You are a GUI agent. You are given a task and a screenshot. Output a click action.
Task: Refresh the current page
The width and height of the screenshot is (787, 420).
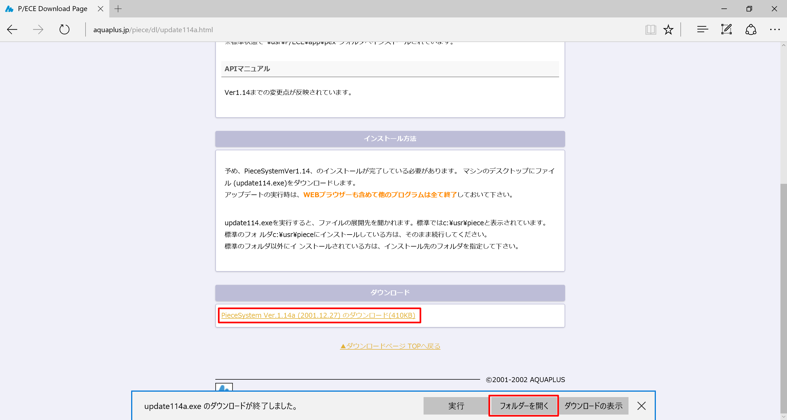pos(64,29)
